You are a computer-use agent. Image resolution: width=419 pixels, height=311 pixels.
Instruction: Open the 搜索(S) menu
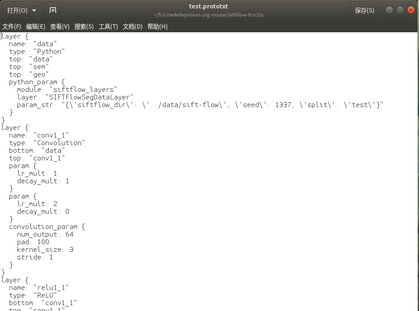click(84, 26)
